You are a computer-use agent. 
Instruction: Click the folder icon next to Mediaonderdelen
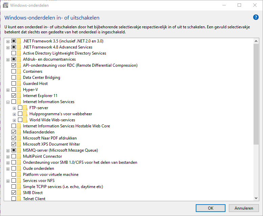(19, 132)
